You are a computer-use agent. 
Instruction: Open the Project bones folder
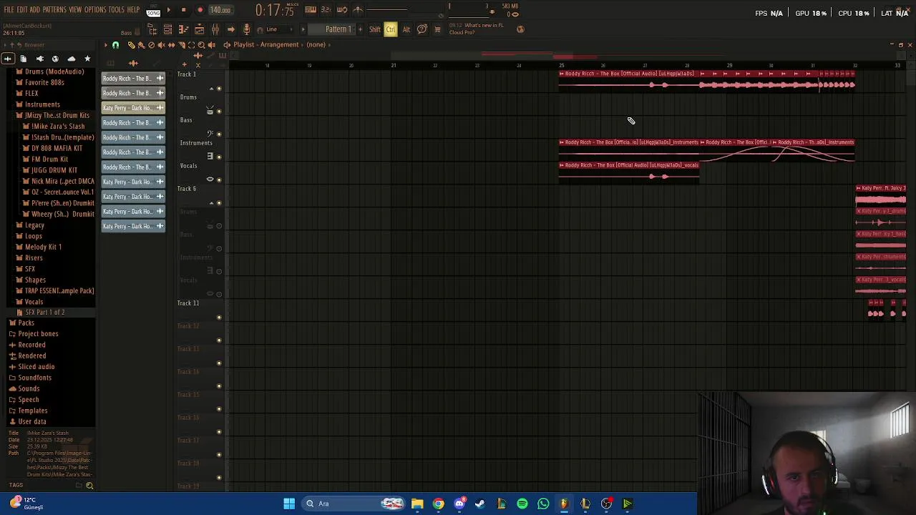tap(34, 334)
